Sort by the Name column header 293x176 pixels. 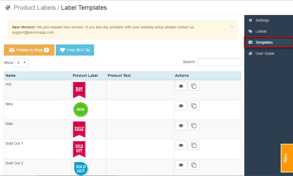click(10, 76)
